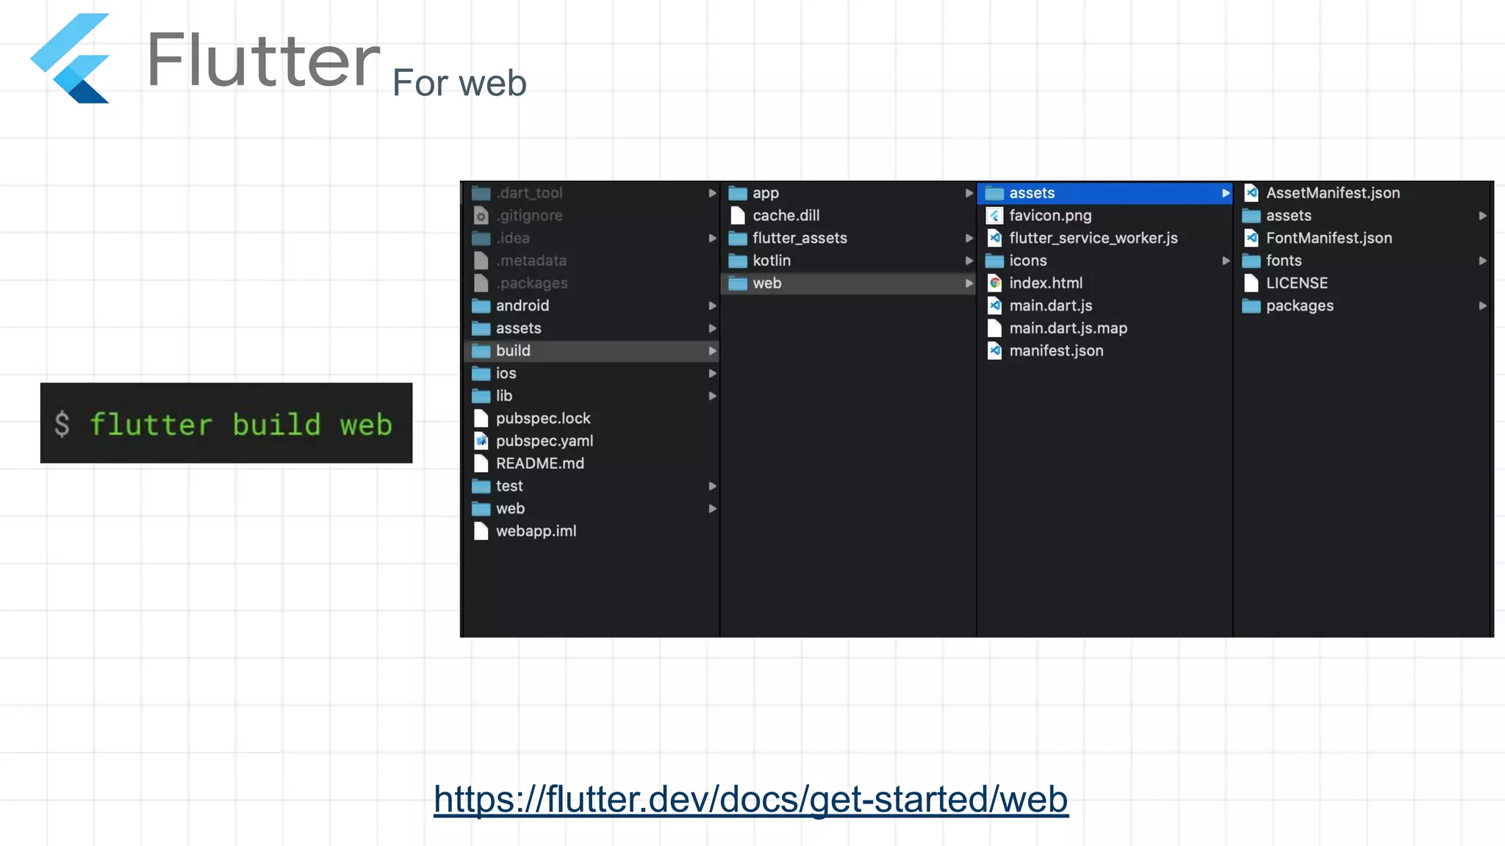Viewport: 1505px width, 846px height.
Task: Select the LICENSE file
Action: tap(1296, 283)
